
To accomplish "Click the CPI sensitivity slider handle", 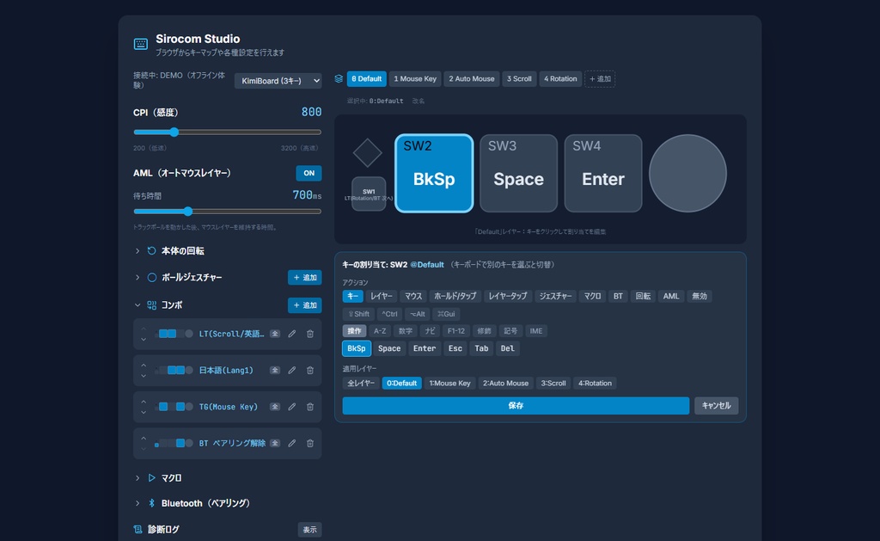I will 174,132.
